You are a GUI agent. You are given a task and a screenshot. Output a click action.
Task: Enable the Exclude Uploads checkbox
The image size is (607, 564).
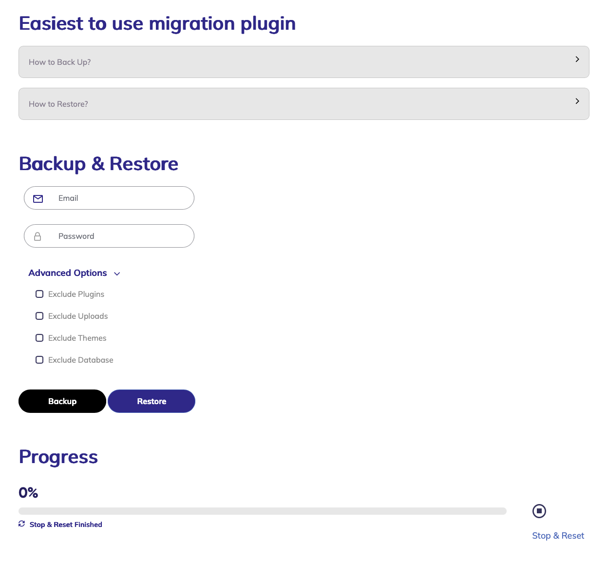(x=39, y=316)
